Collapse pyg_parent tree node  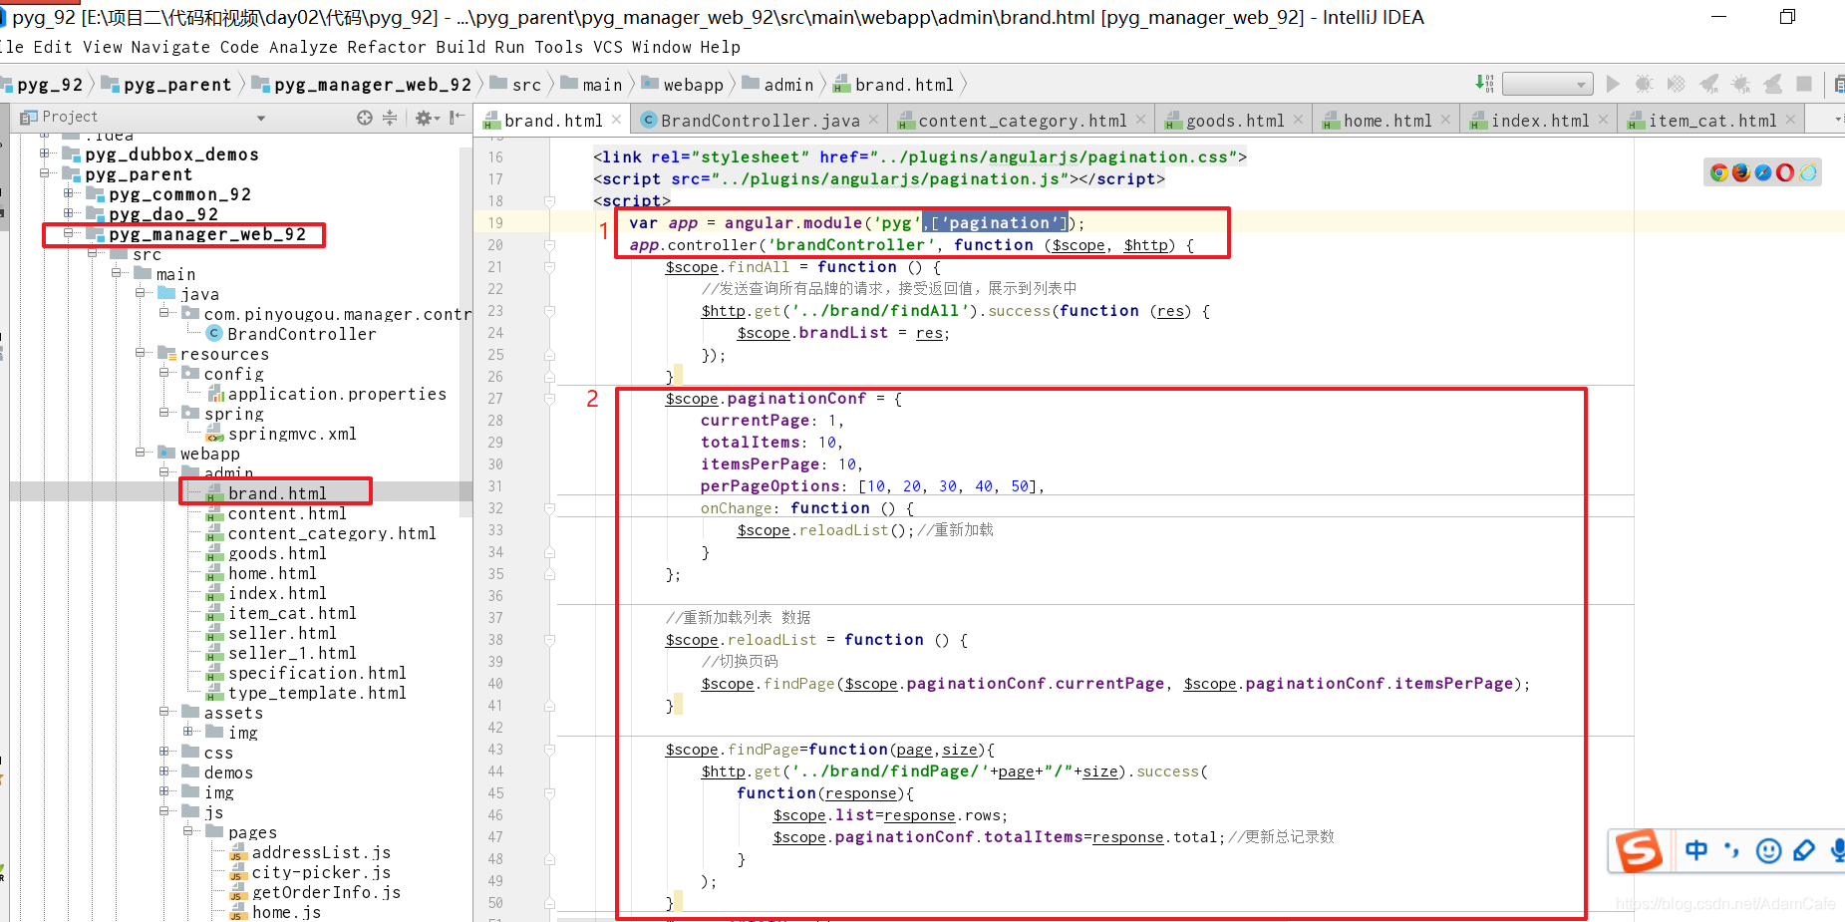[x=44, y=173]
